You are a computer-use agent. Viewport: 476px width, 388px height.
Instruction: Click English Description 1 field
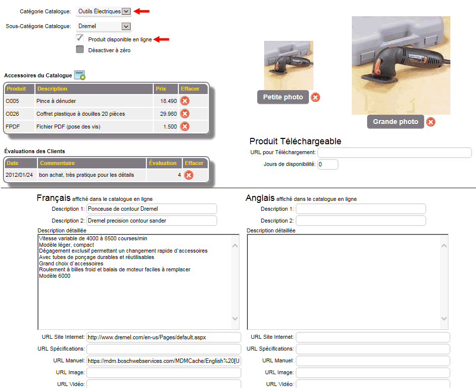tap(361, 209)
